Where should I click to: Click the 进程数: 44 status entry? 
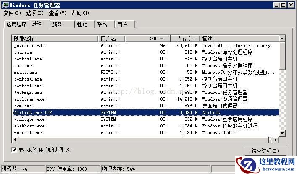[x=23, y=169]
